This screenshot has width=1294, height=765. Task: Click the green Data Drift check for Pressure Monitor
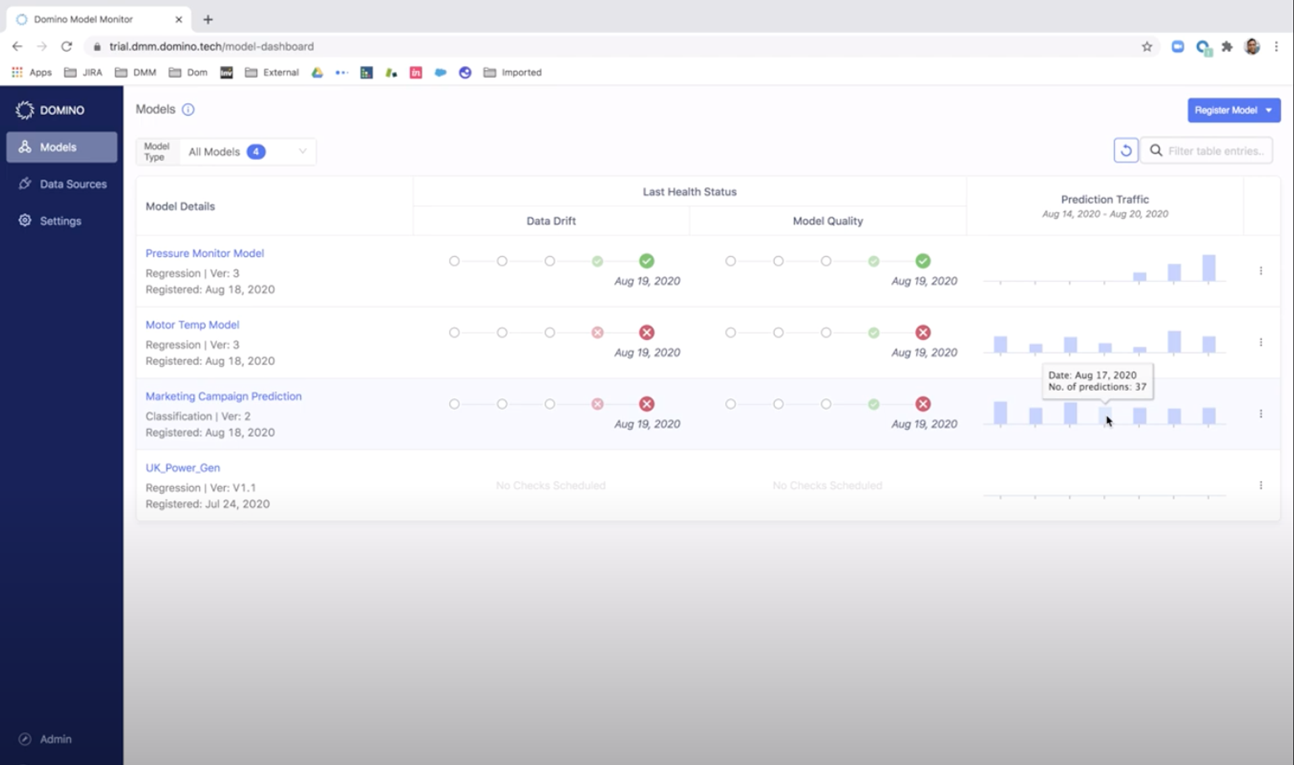646,261
